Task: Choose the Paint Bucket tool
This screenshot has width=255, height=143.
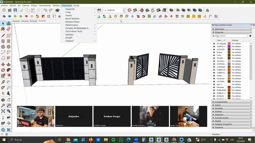Action: click(x=3, y=29)
